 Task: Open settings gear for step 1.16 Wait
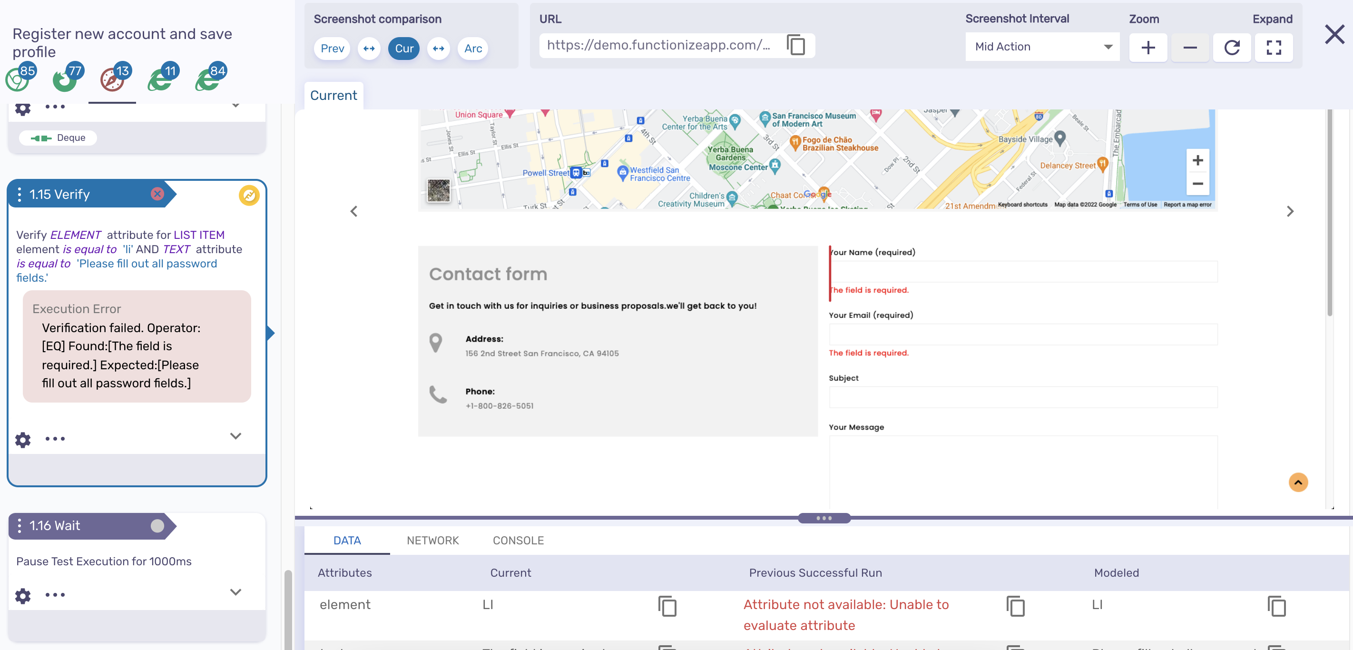tap(22, 595)
